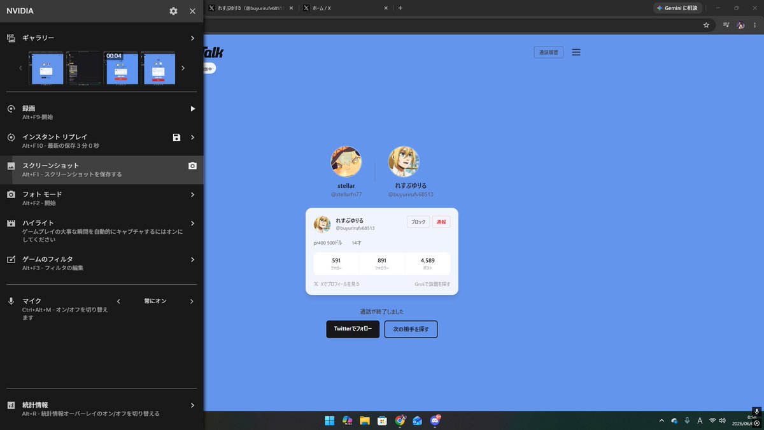Click the Gemini に相談 button
This screenshot has width=764, height=430.
pyautogui.click(x=677, y=8)
